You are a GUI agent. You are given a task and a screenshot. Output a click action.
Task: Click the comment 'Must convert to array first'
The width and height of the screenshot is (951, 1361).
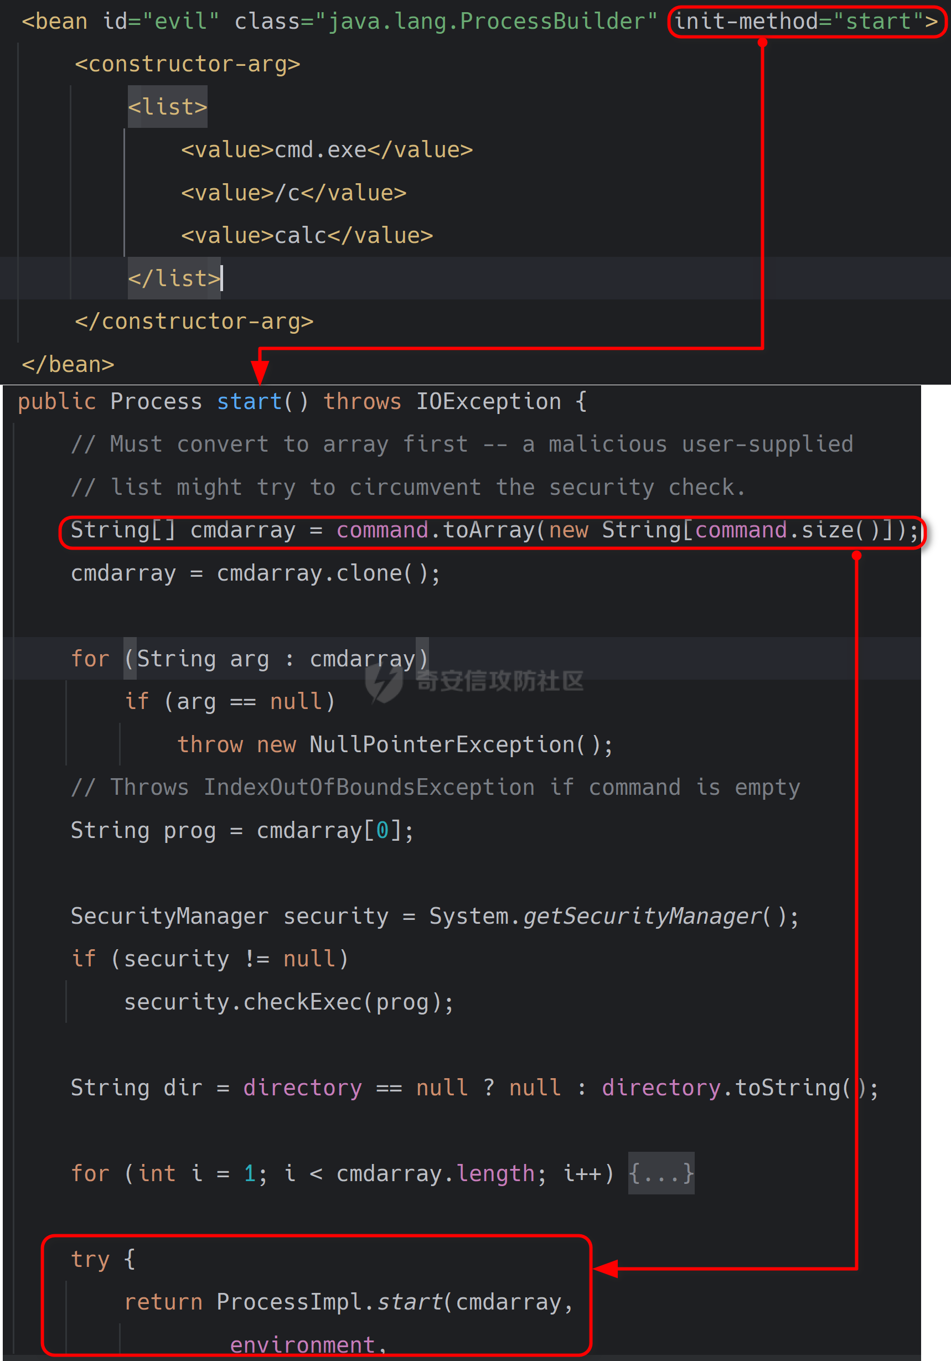point(462,444)
